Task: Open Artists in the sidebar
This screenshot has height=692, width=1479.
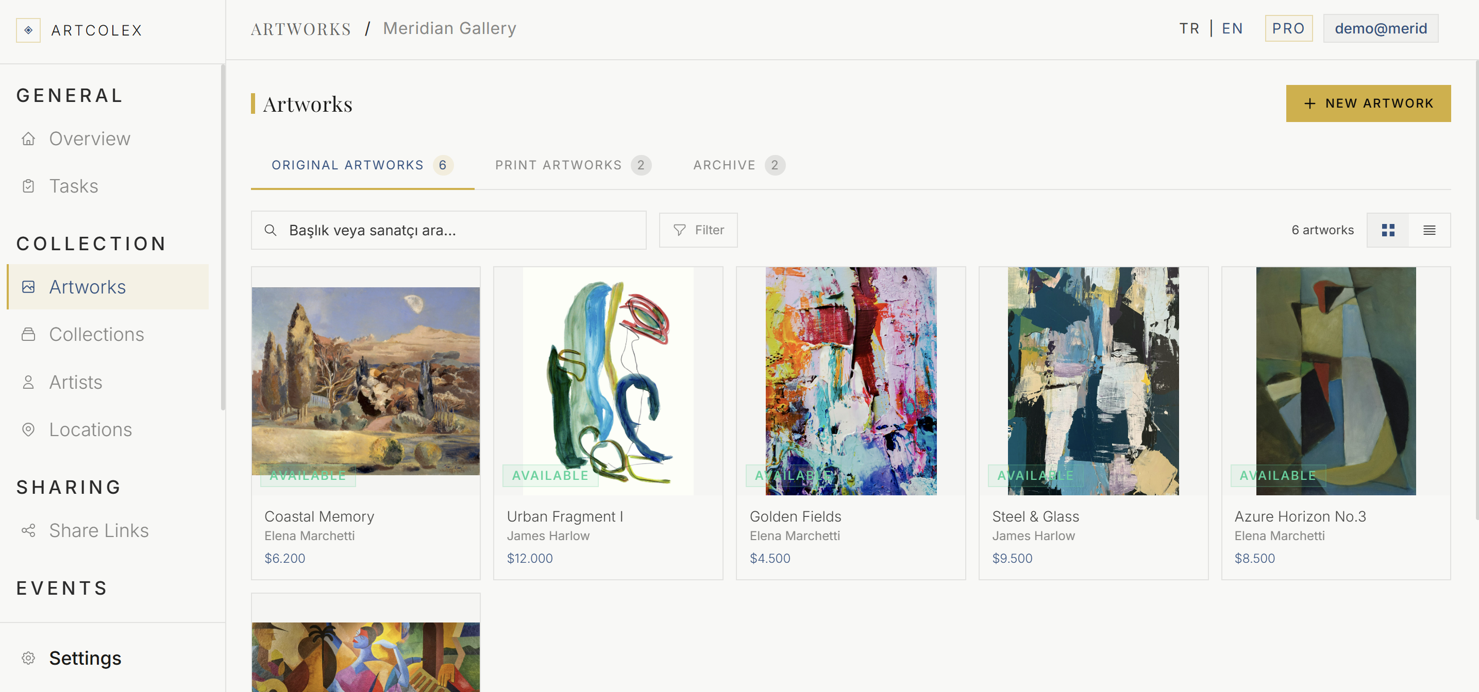Action: coord(108,382)
